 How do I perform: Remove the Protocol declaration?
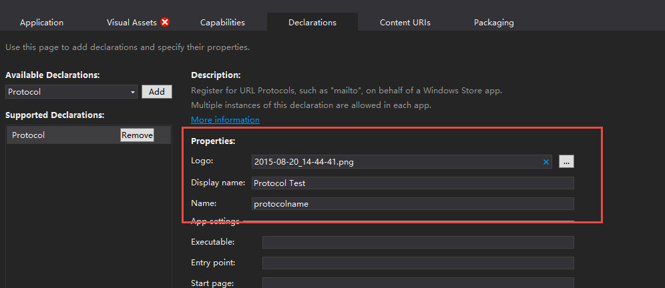pyautogui.click(x=137, y=135)
